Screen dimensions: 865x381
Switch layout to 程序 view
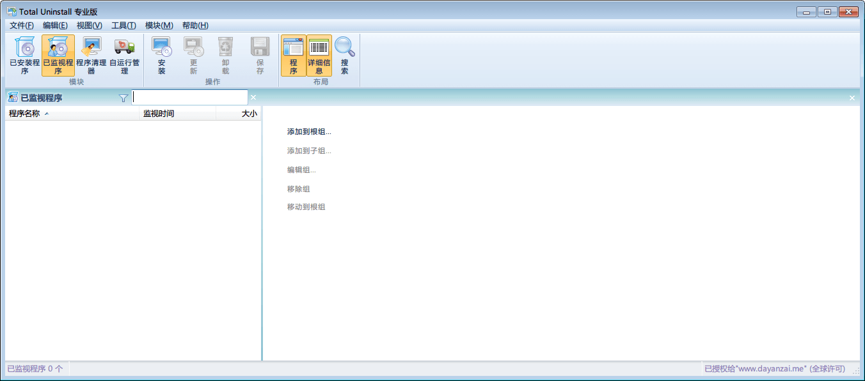click(x=294, y=56)
